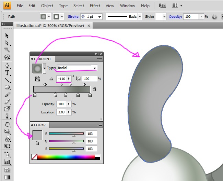
Task: Open the Window menu
Action: tap(127, 6)
